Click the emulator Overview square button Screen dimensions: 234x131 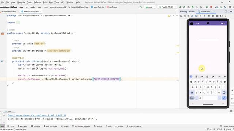pyautogui.click(x=209, y=16)
